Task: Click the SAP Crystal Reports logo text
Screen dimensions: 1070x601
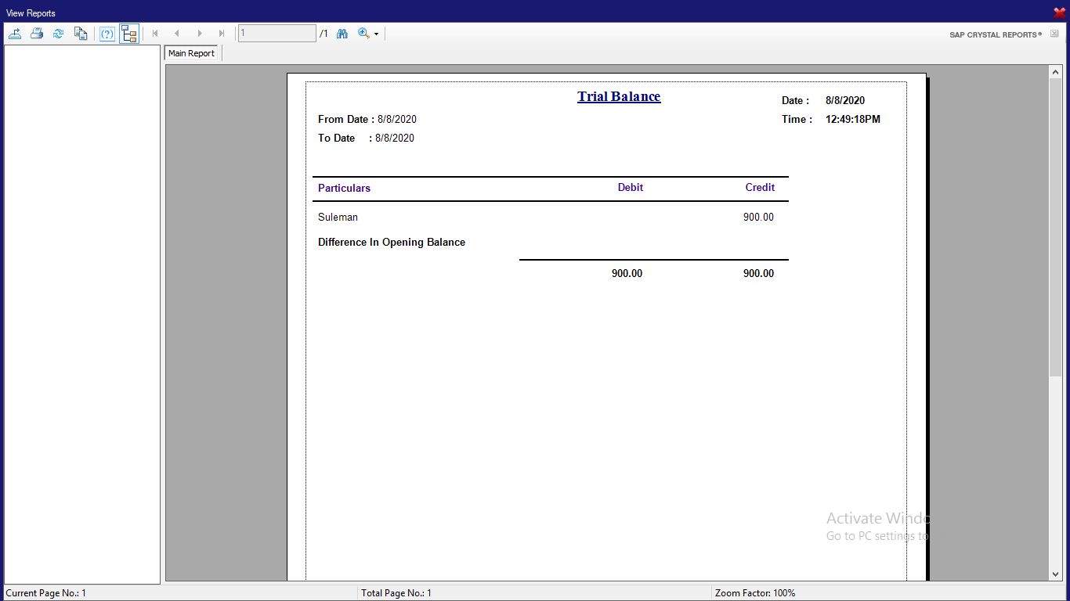Action: coord(996,34)
